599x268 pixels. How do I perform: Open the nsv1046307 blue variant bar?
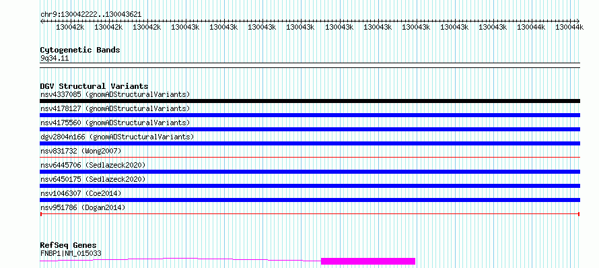(310, 200)
